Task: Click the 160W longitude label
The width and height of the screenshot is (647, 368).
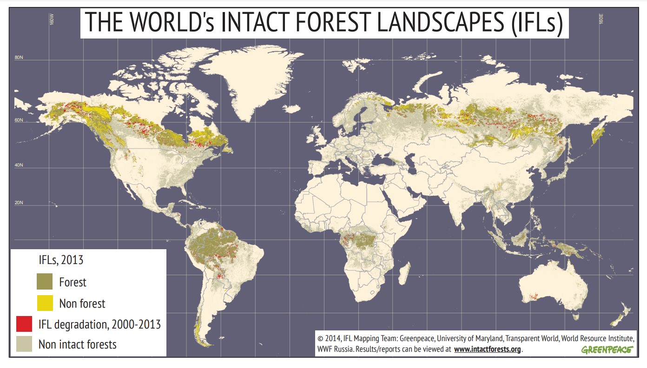Action: click(x=52, y=19)
